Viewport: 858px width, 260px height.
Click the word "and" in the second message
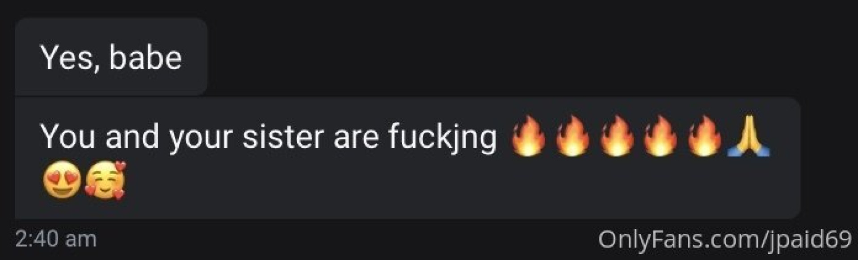(132, 136)
